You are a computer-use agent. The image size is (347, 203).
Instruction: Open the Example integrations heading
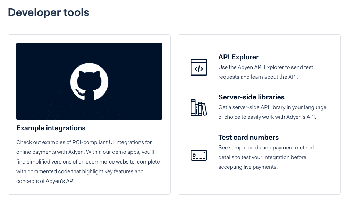tap(51, 128)
